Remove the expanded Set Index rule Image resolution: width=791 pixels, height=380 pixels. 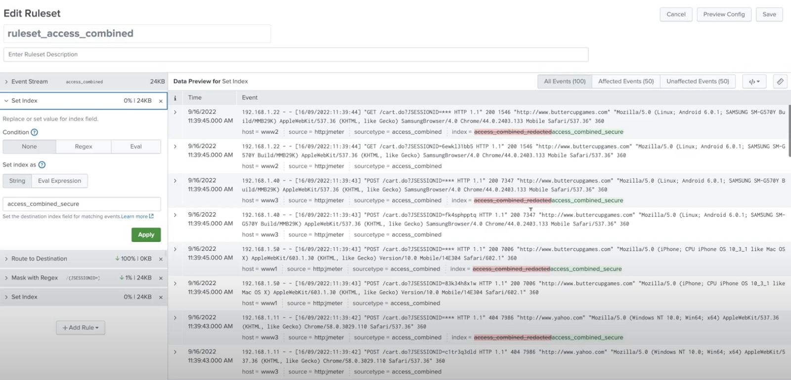161,101
